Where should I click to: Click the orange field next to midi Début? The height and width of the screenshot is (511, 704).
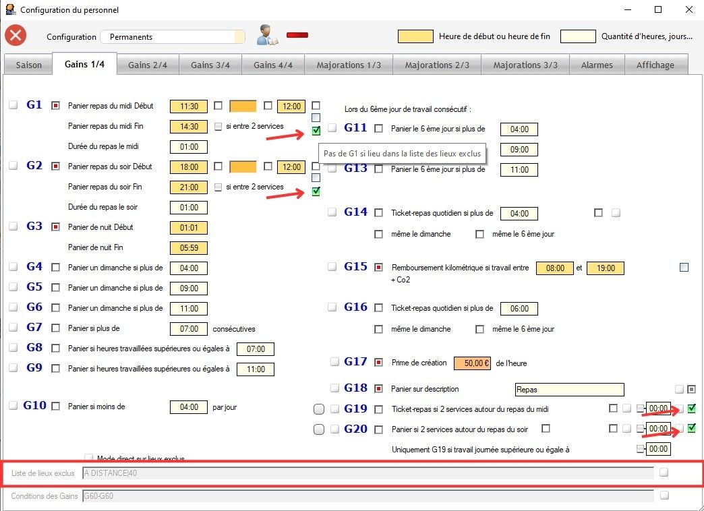(x=243, y=106)
